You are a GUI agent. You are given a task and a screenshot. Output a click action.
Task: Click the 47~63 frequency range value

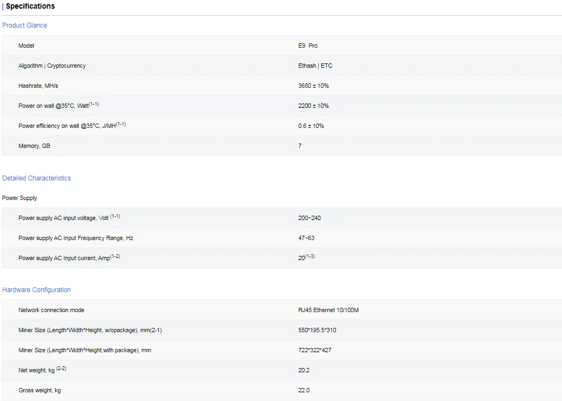pyautogui.click(x=306, y=238)
